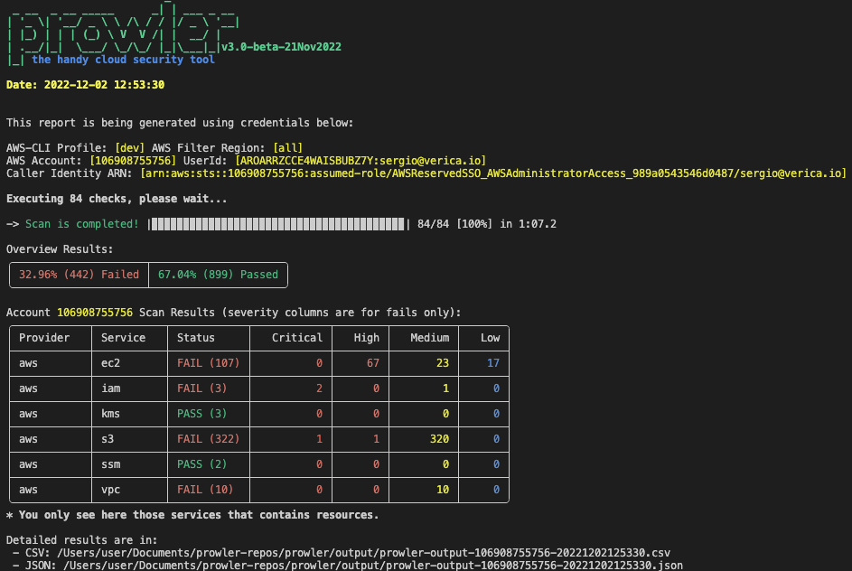The width and height of the screenshot is (852, 571).
Task: Click the Status column header
Action: (x=196, y=338)
